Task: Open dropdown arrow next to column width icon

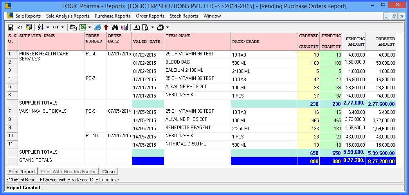Action: click(63, 27)
